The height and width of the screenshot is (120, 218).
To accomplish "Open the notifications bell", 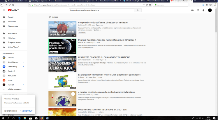I will 203,10.
